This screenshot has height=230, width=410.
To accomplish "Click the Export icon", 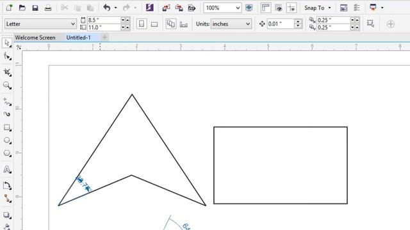I will point(179,8).
